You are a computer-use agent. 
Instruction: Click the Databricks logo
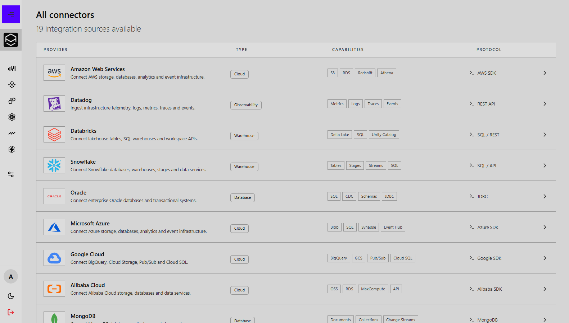54,135
